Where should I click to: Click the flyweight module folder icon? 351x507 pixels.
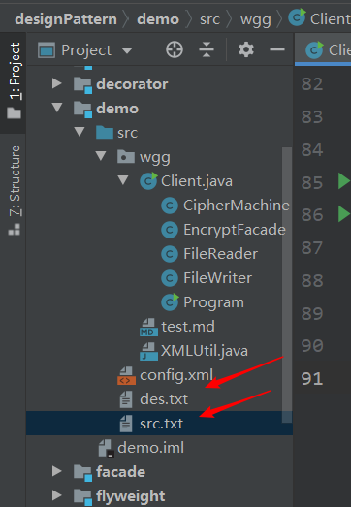point(82,496)
